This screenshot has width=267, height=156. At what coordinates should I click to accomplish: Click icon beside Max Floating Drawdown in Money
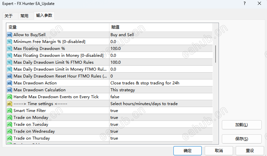click(x=9, y=56)
